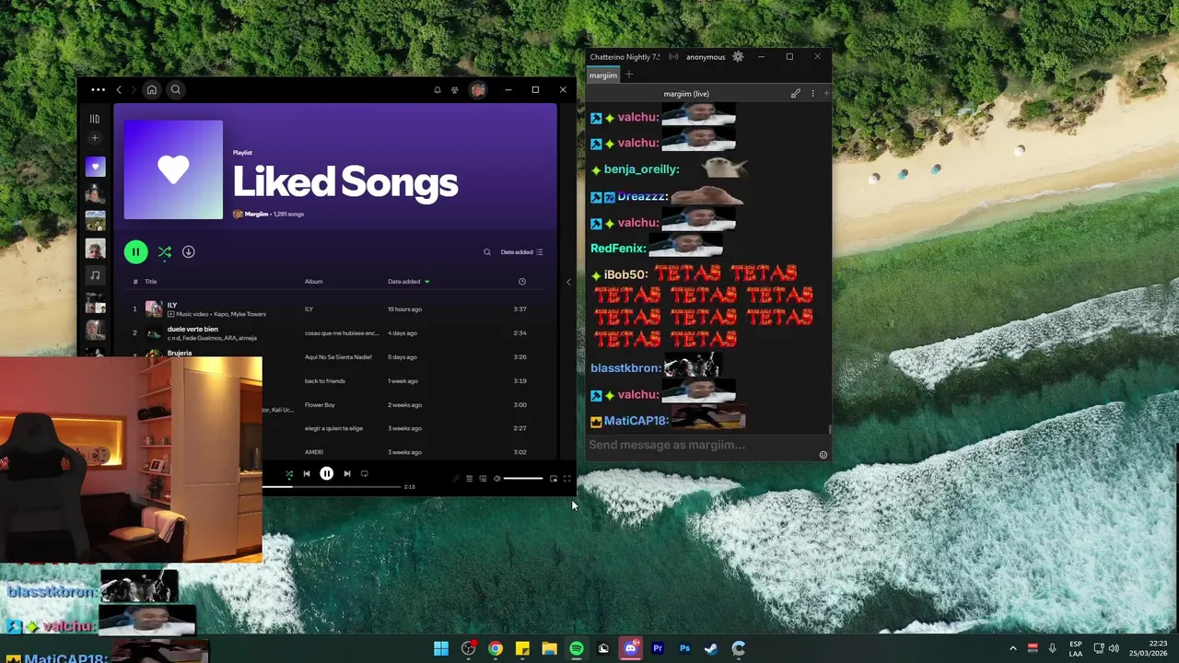Open Steam from the taskbar

pyautogui.click(x=711, y=648)
